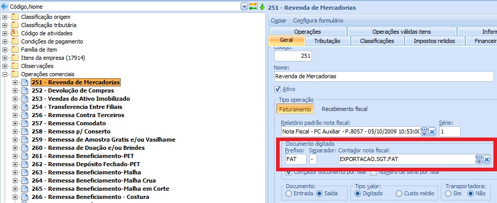This screenshot has width=497, height=203.
Task: Select the Entrada document radio button
Action: (288, 193)
